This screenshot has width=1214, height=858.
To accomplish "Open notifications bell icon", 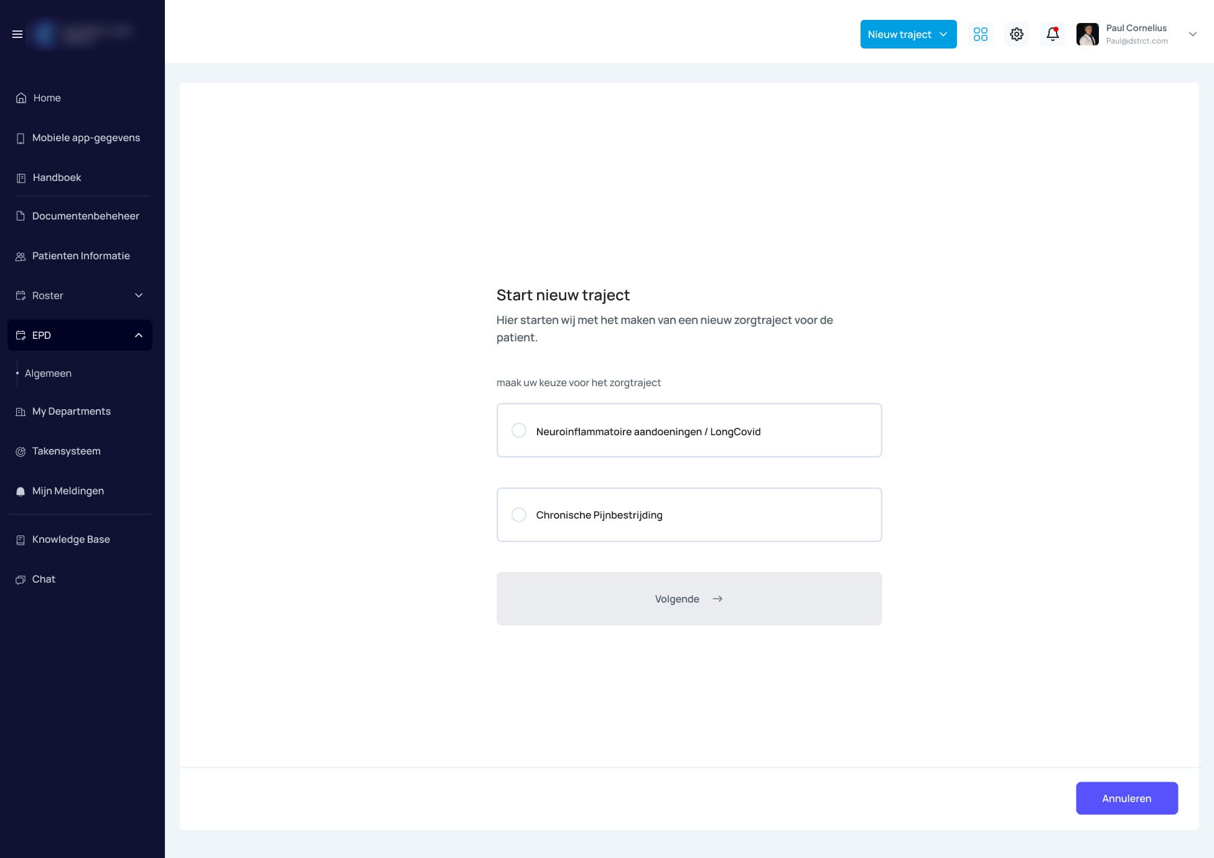I will point(1052,34).
